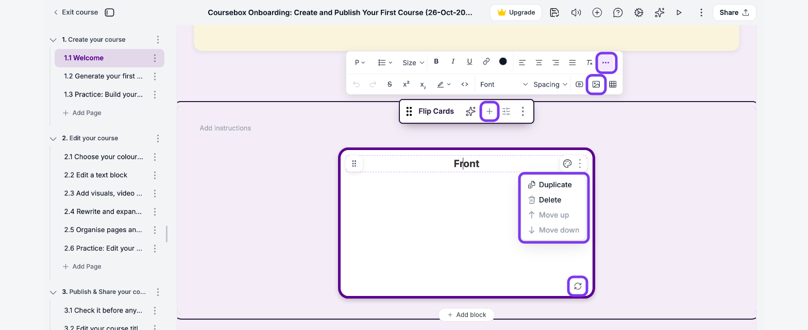The width and height of the screenshot is (808, 330).
Task: Click the Front card title text
Action: pos(466,163)
